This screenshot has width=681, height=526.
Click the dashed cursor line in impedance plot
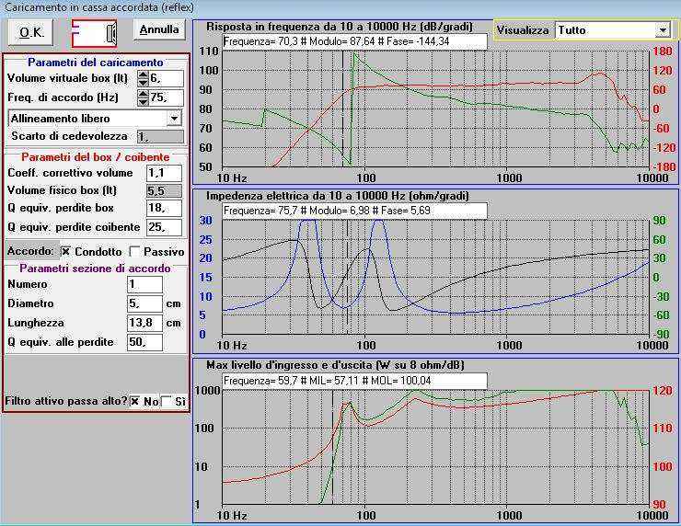347,277
